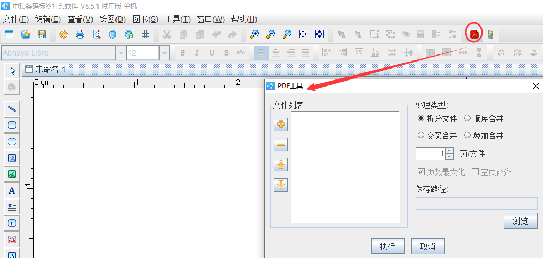
Task: Open the database settings cylinder icon
Action: (113, 34)
